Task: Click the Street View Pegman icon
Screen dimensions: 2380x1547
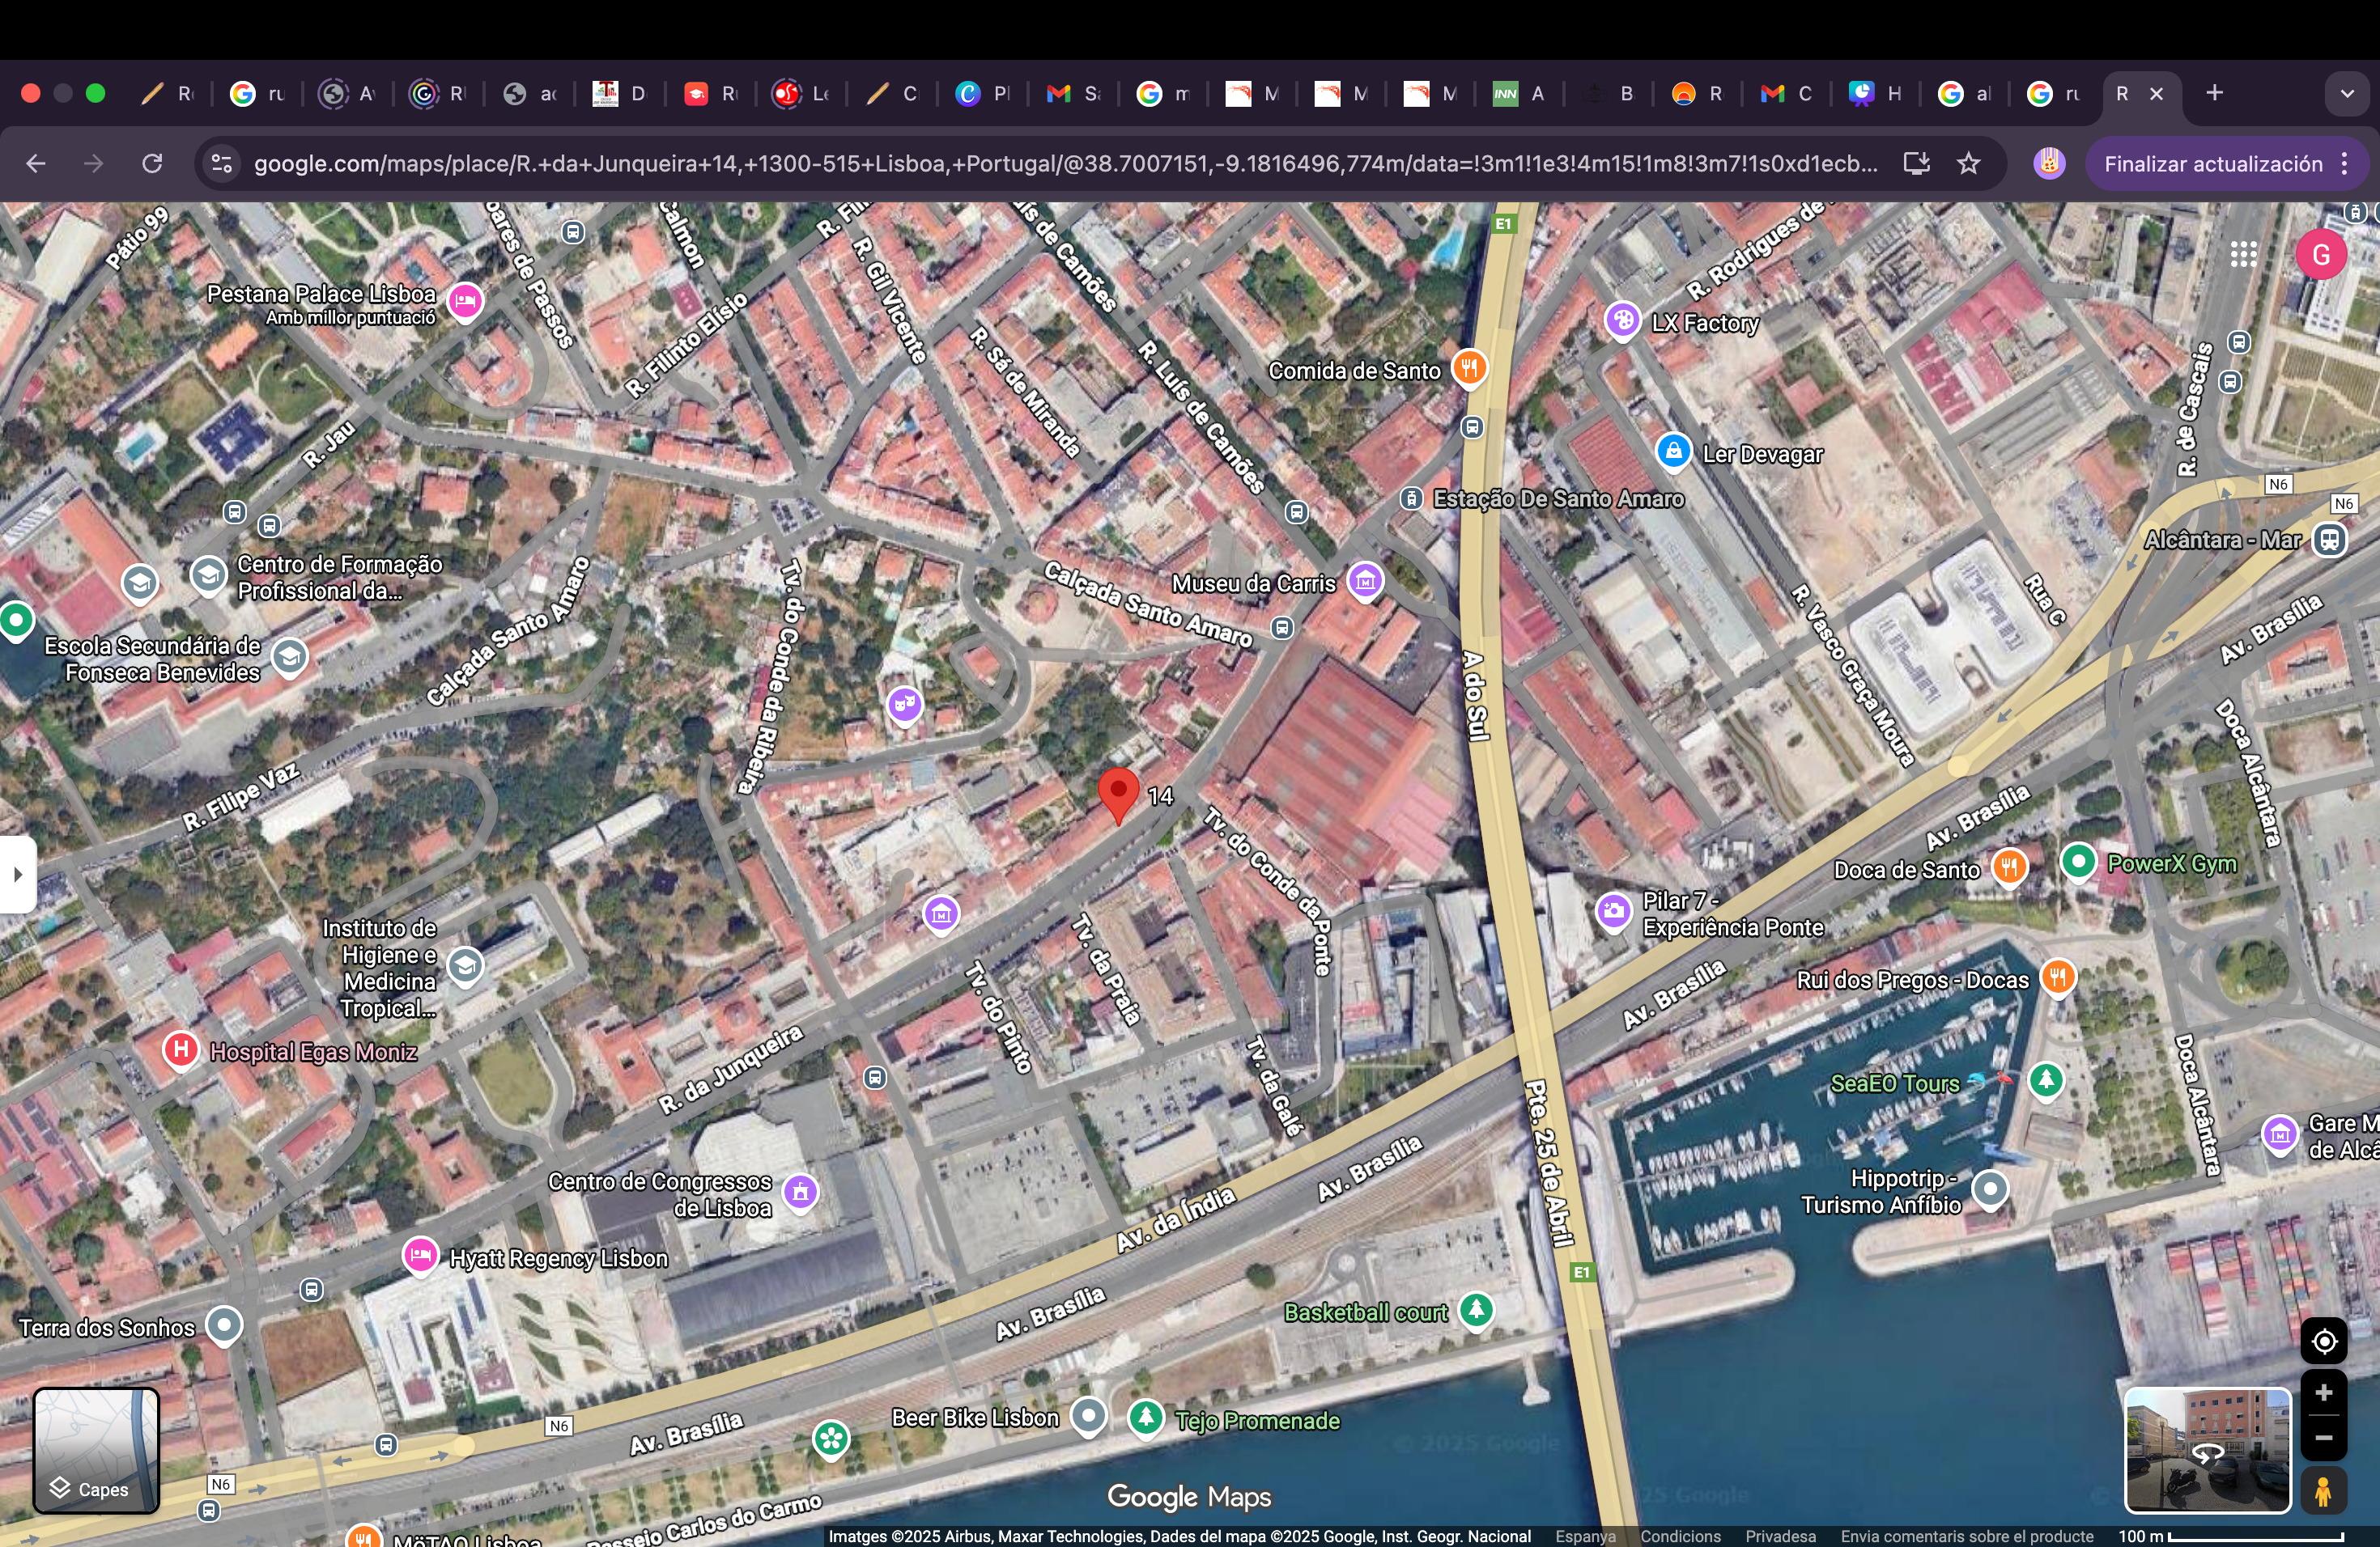Action: [2323, 1491]
